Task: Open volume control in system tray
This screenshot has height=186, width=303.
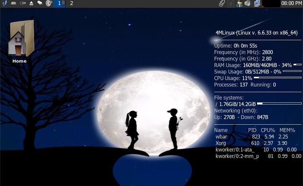Action: click(x=248, y=3)
